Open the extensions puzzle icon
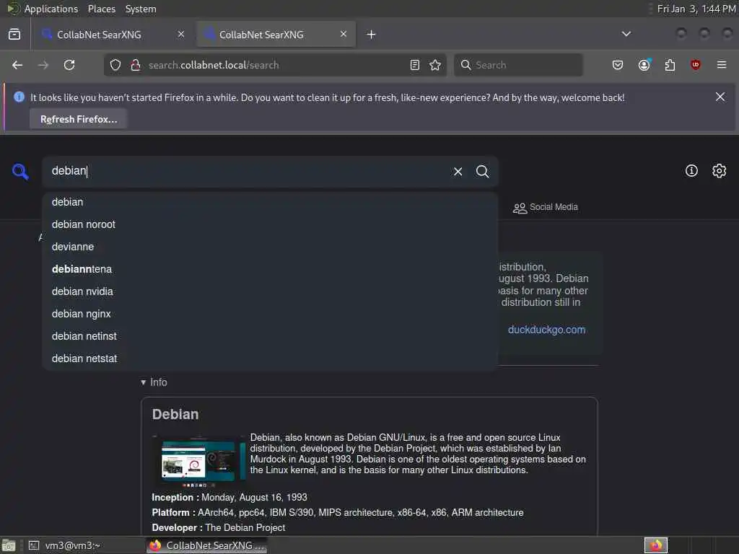 coord(670,65)
